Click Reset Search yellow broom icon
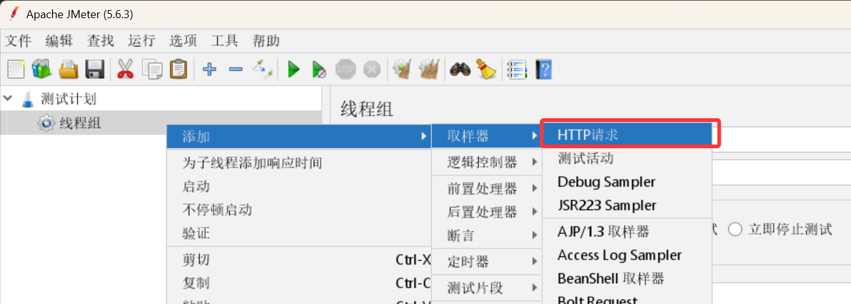 [486, 69]
